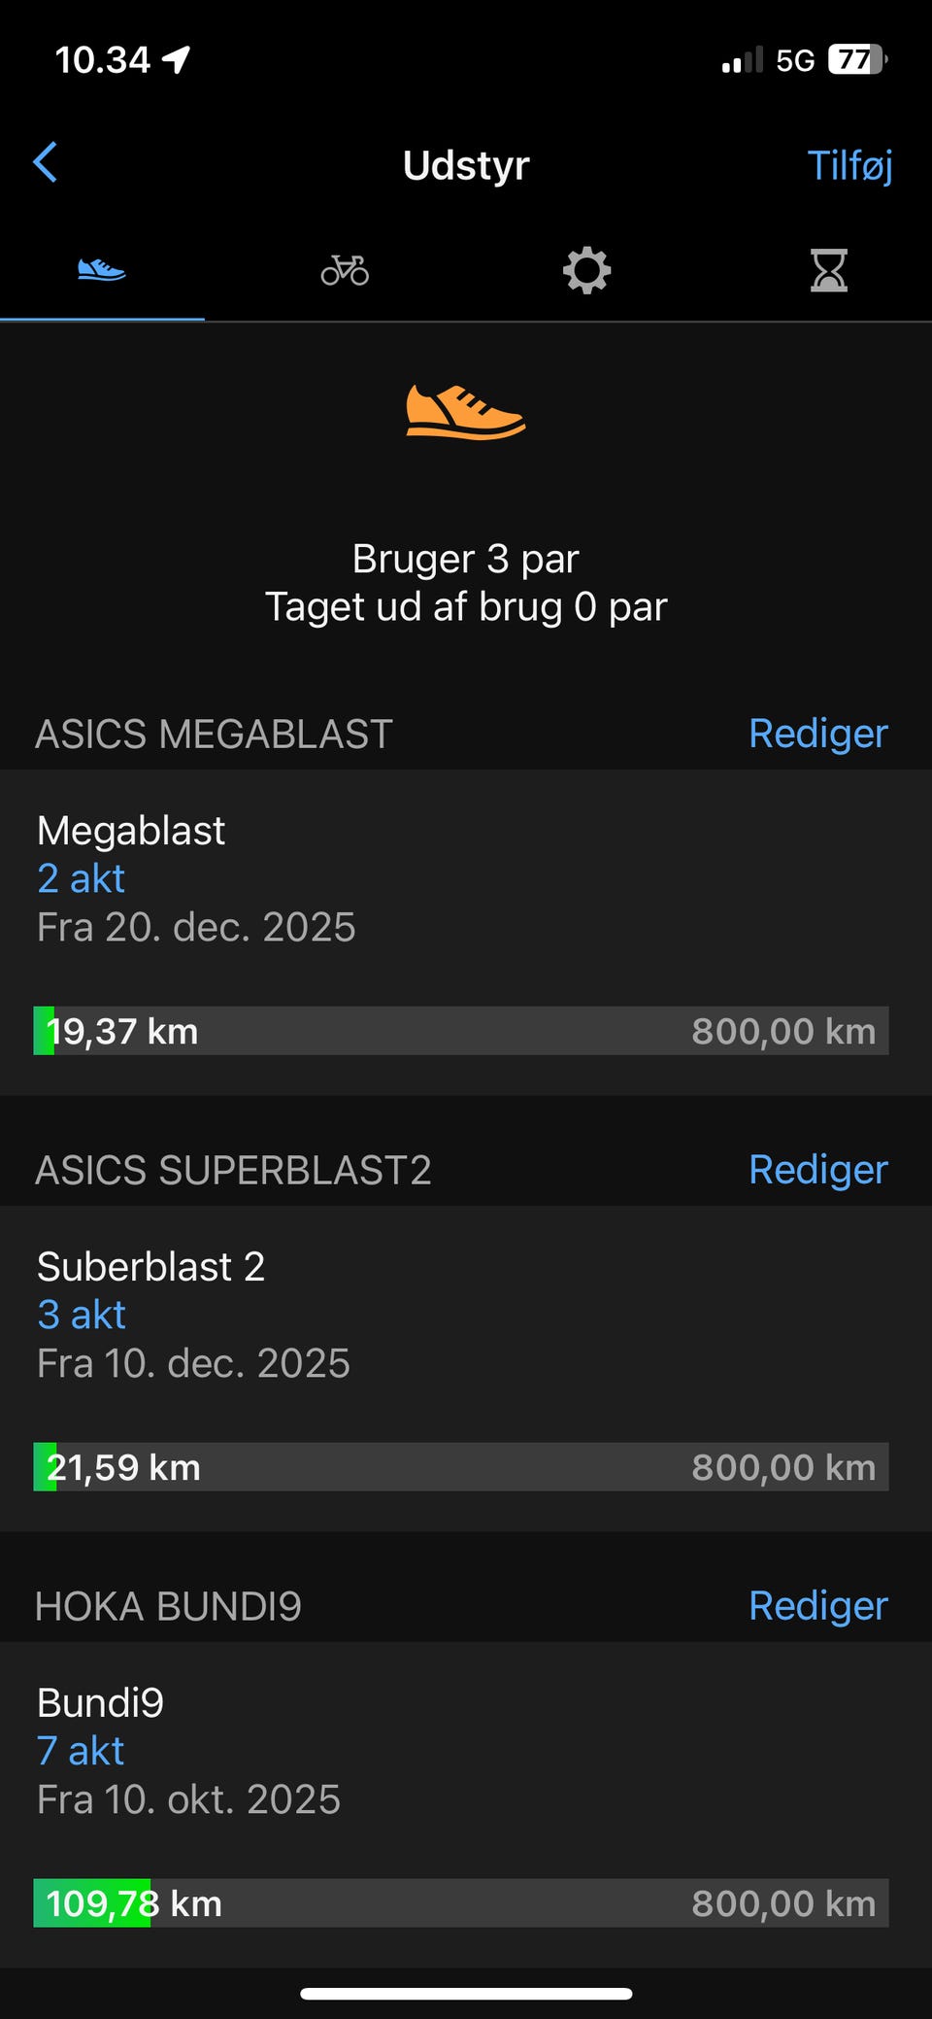The height and width of the screenshot is (2019, 932).
Task: Switch to the shoes tab
Action: point(102,270)
